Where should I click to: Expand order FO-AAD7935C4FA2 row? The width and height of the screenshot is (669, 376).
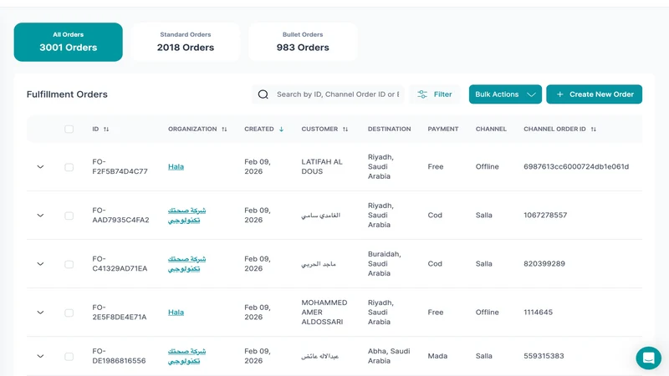point(40,216)
